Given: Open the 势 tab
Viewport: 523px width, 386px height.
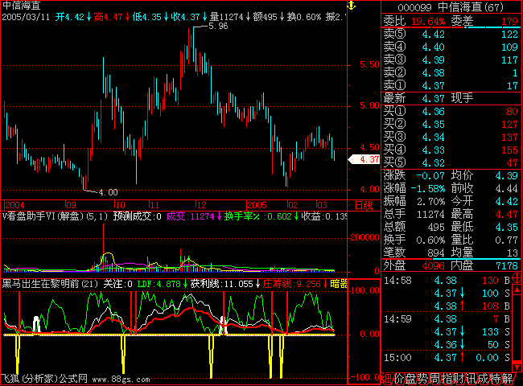Looking at the screenshot, I should click(x=423, y=379).
